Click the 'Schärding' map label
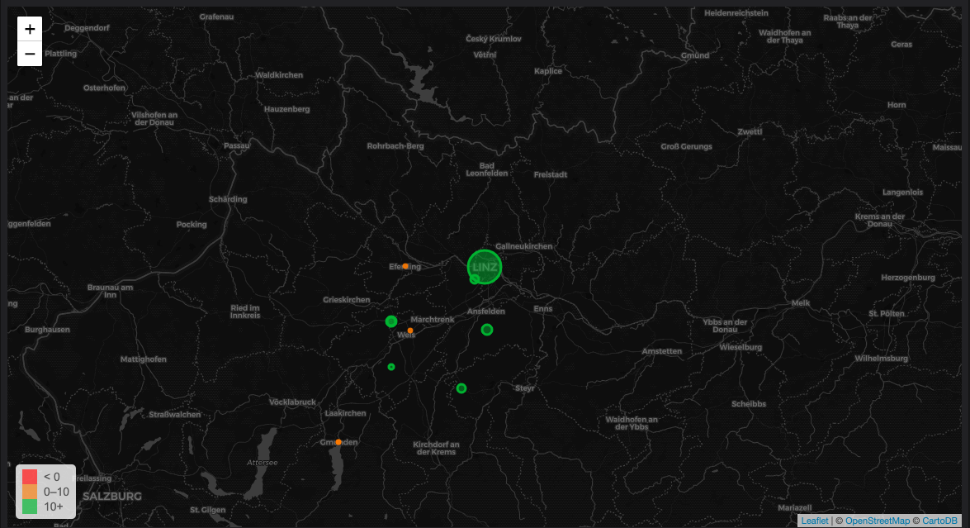 coord(228,199)
